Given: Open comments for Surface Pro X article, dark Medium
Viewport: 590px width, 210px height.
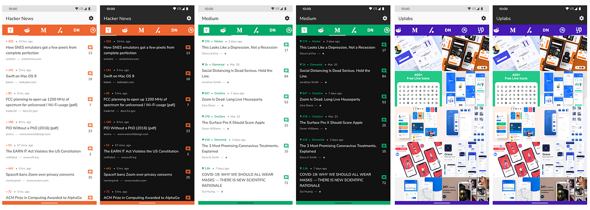Looking at the screenshot, I should tap(384, 120).
